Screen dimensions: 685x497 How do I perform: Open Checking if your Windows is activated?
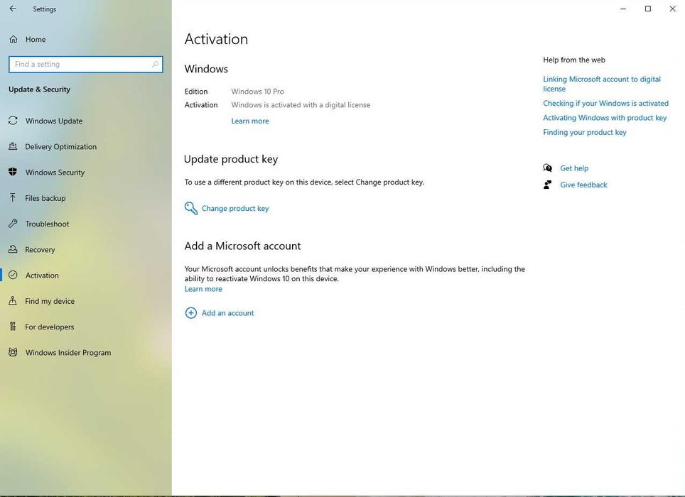coord(605,104)
